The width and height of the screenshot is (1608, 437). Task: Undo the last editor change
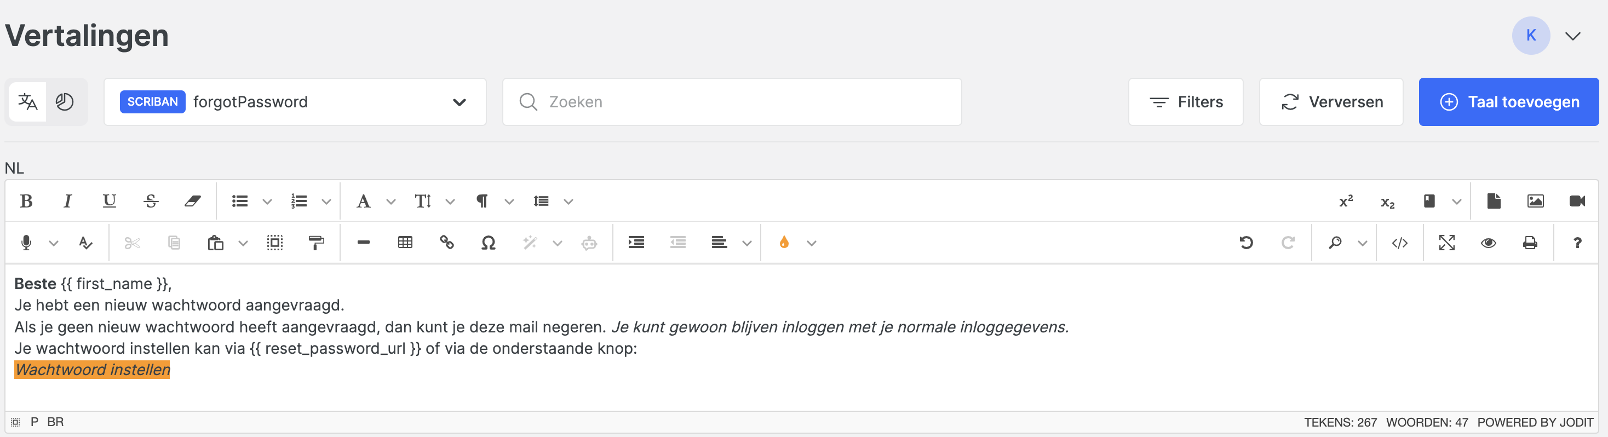click(x=1246, y=243)
